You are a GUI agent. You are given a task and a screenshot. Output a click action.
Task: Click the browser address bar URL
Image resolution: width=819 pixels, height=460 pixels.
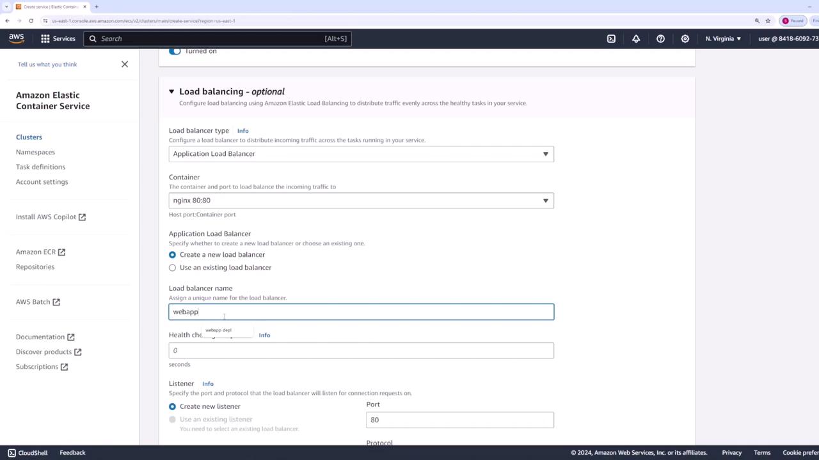pos(143,20)
